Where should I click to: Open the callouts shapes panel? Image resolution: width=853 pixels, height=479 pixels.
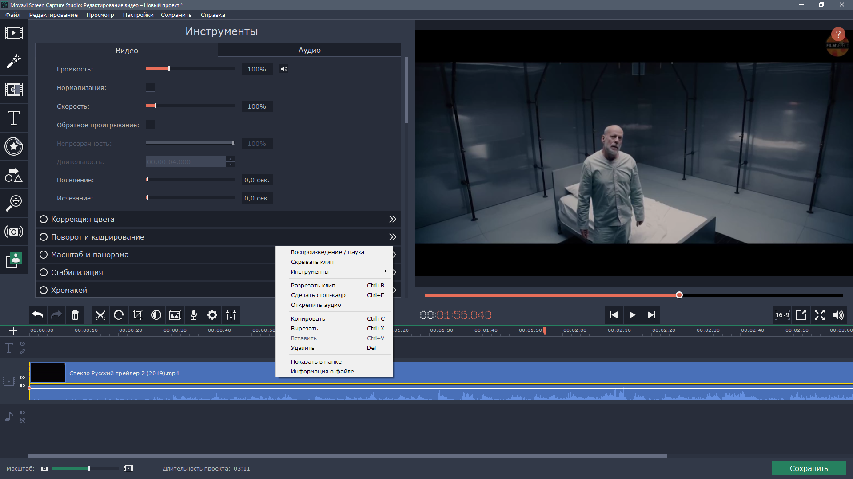tap(14, 175)
